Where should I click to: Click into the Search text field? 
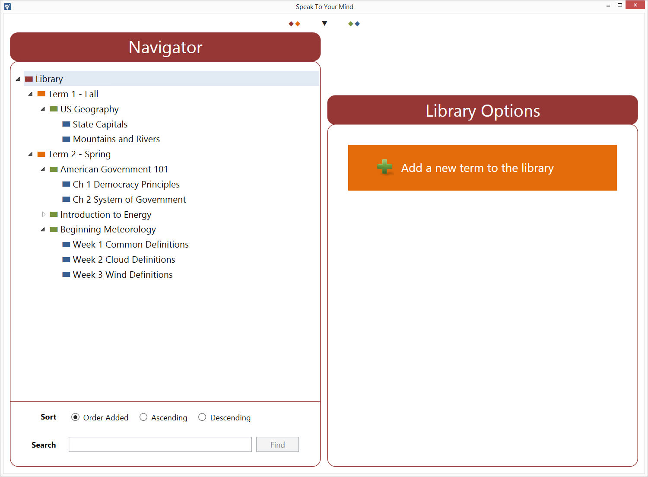pyautogui.click(x=160, y=445)
